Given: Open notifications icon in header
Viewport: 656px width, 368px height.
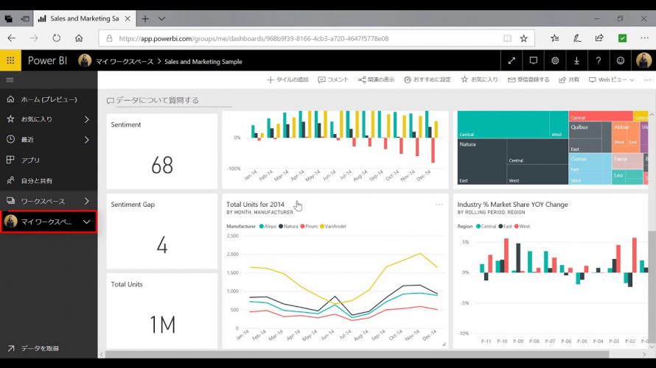Looking at the screenshot, I should click(x=534, y=60).
